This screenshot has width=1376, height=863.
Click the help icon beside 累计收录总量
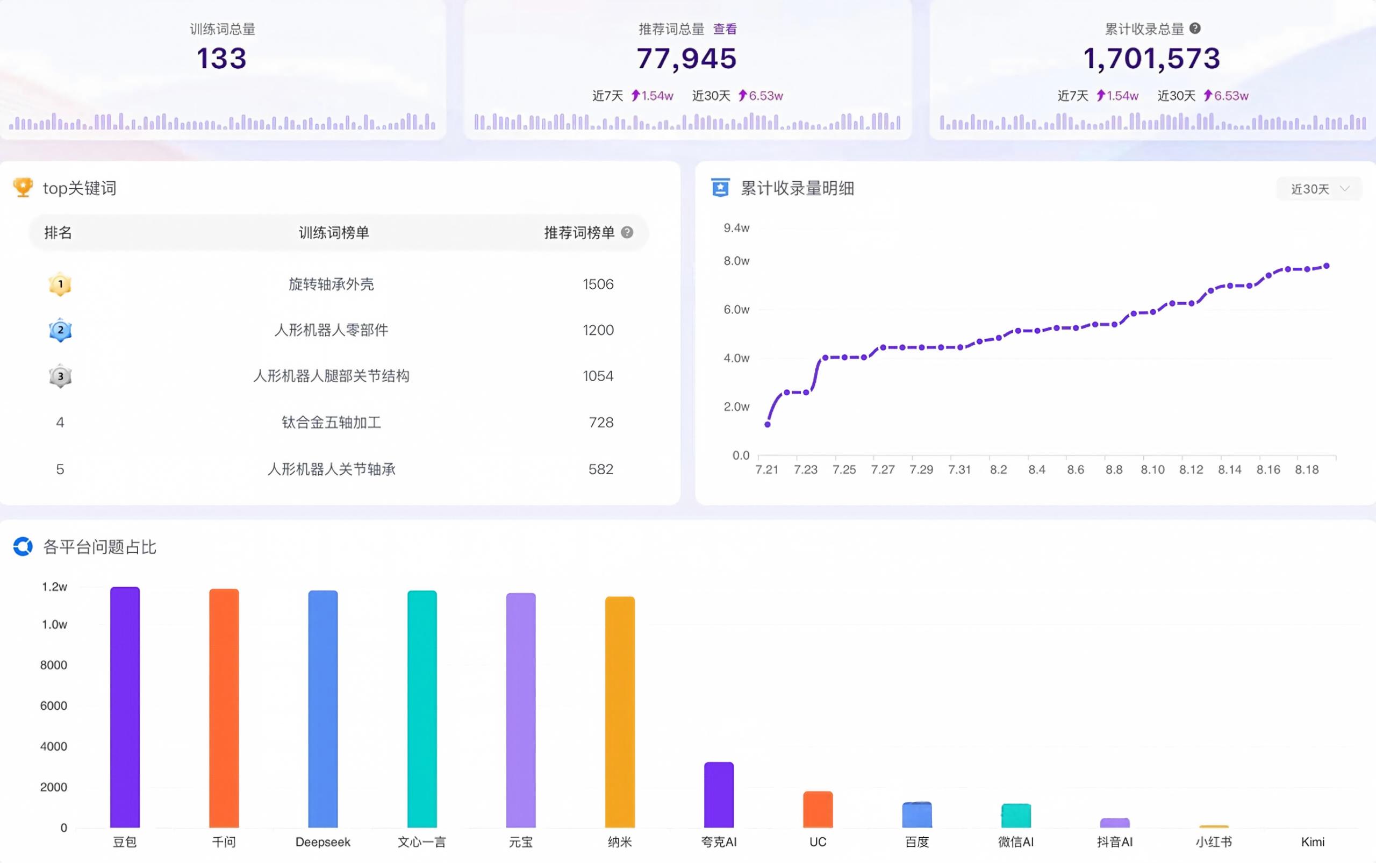[1194, 28]
